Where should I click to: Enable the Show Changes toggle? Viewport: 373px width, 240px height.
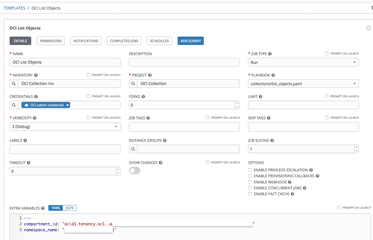(x=134, y=171)
